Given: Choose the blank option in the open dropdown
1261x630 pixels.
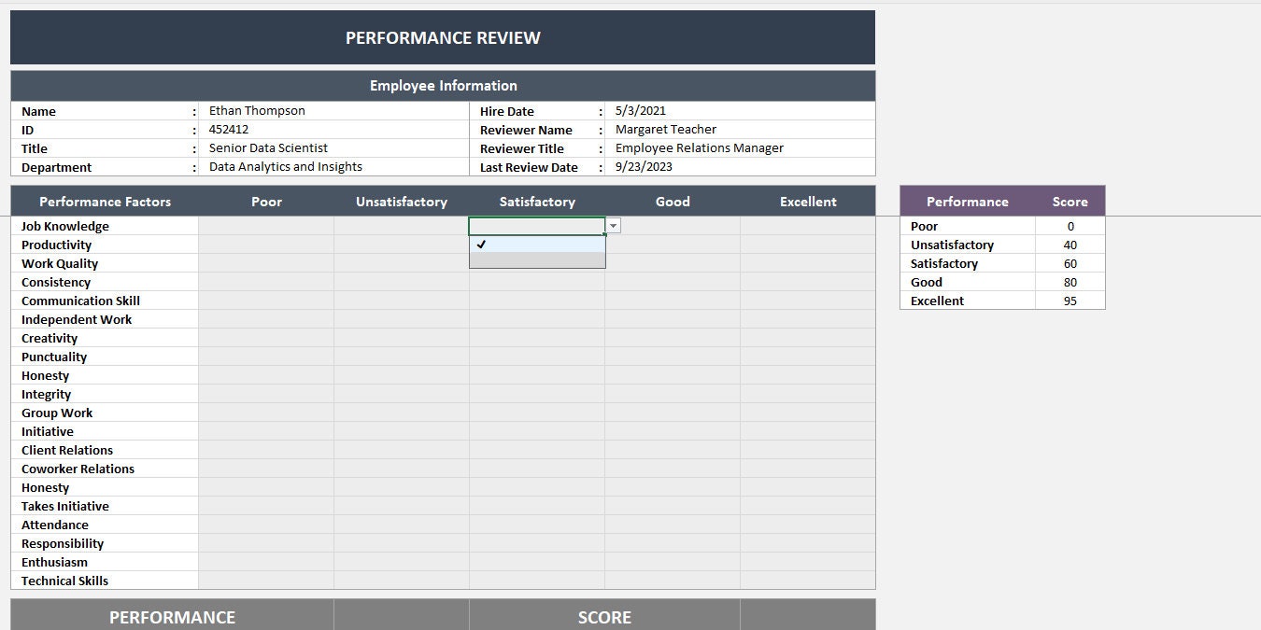Looking at the screenshot, I should 537,259.
